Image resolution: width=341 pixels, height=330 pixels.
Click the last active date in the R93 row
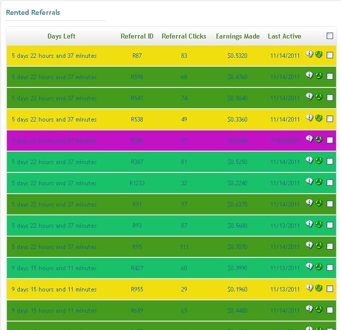(x=285, y=226)
